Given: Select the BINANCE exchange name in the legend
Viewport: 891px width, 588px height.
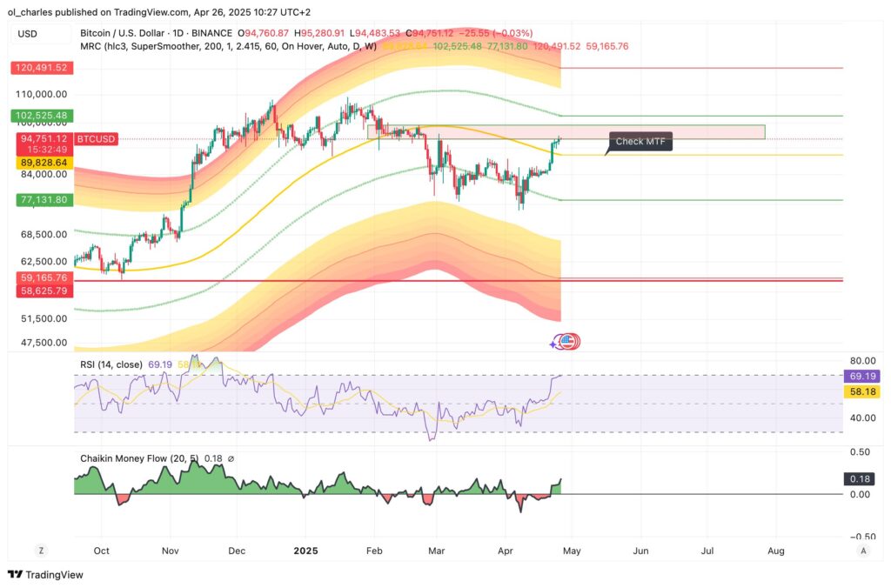Looking at the screenshot, I should (211, 30).
